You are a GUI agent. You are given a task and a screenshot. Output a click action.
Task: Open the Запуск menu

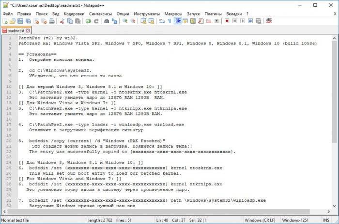click(193, 14)
